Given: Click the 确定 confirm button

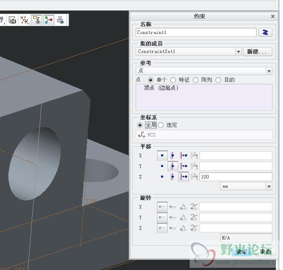Looking at the screenshot, I should click(242, 251).
